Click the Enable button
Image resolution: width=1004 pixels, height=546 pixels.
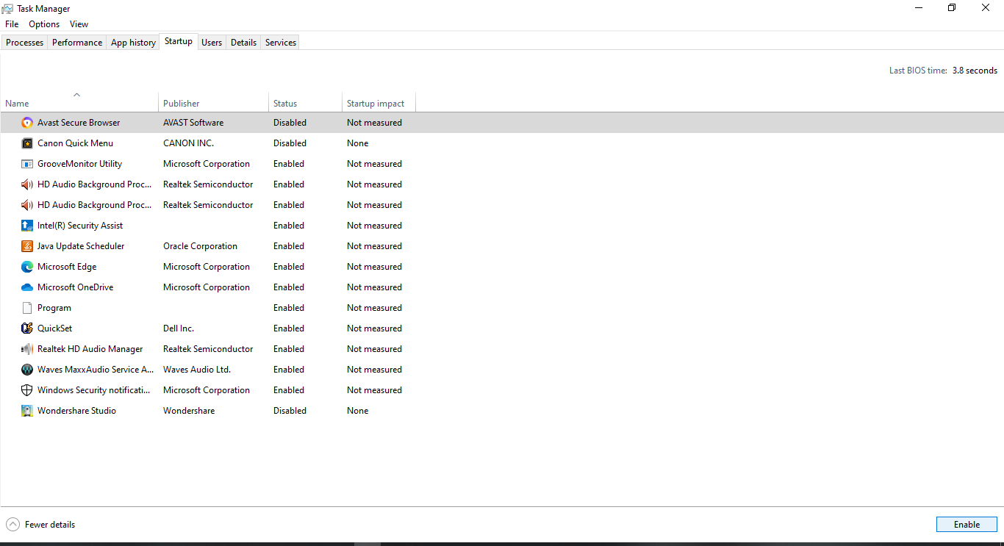tap(967, 525)
